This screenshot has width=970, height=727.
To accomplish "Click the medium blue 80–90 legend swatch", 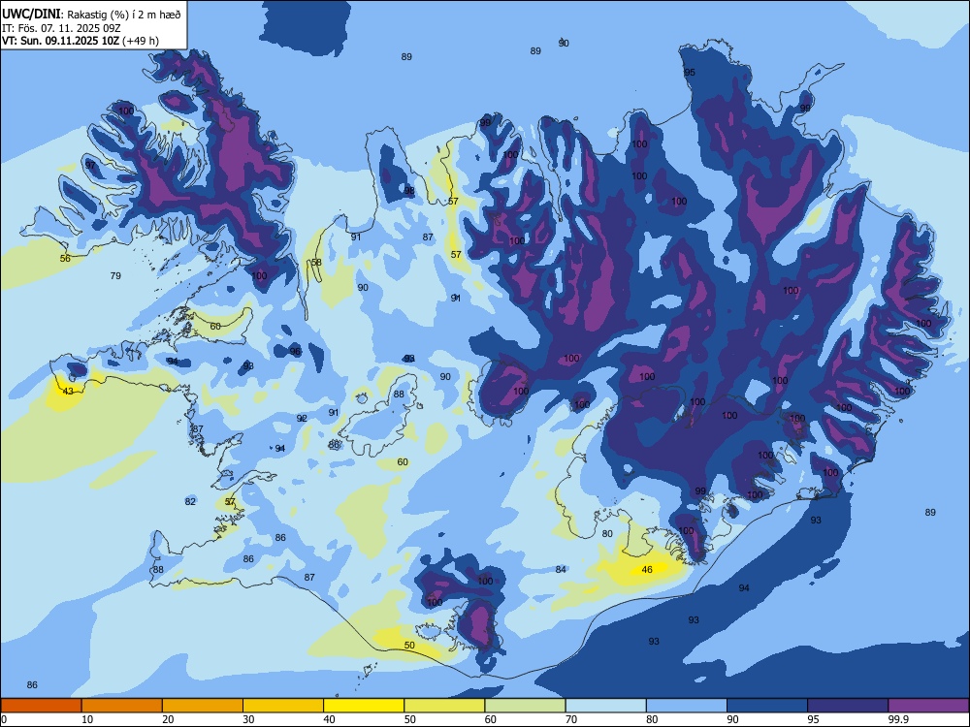I will click(x=687, y=706).
